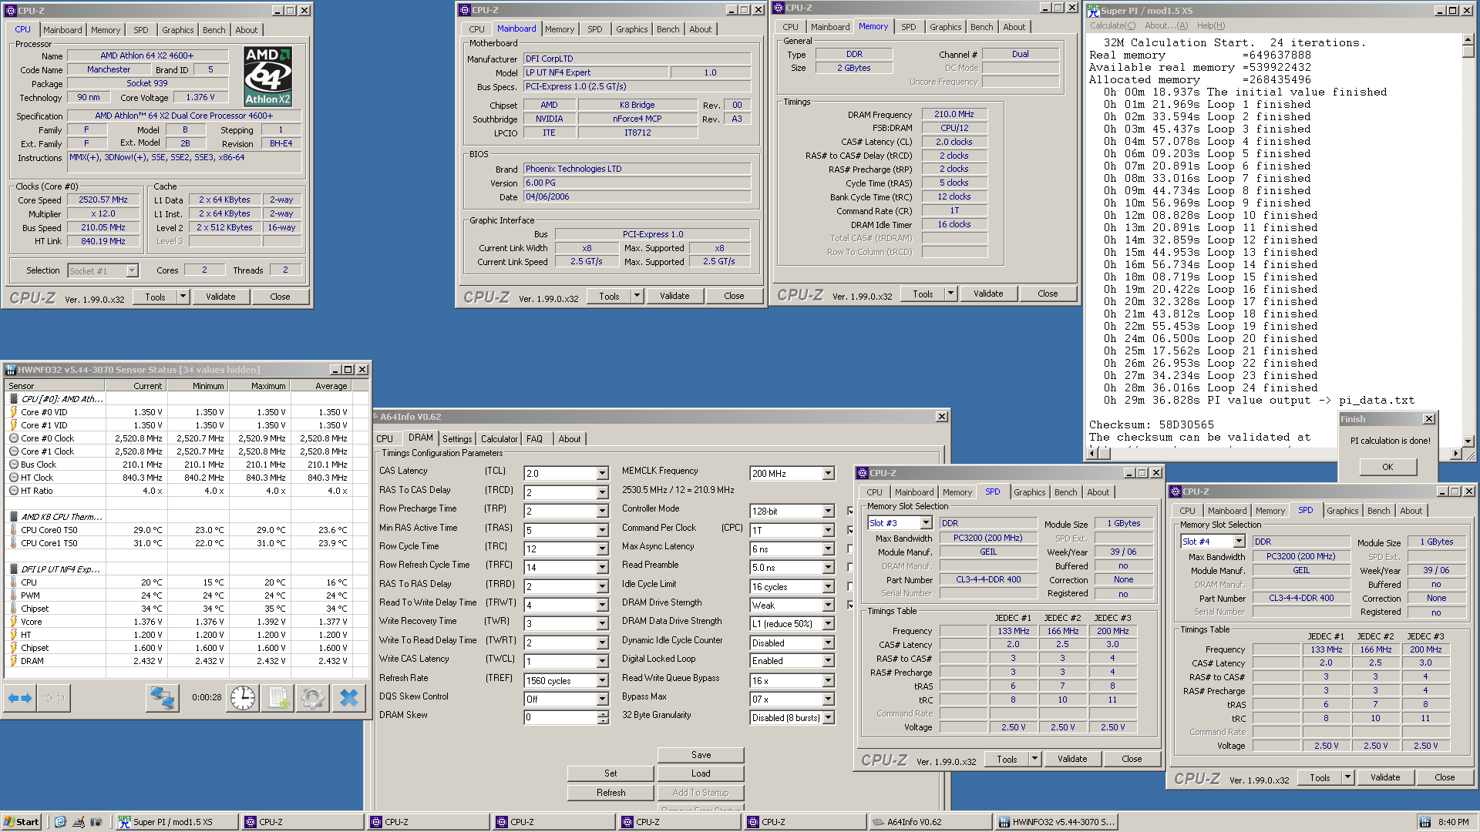Screen dimensions: 1480x832
Task: Open the 32 Byte Granularity dropdown
Action: [x=829, y=718]
